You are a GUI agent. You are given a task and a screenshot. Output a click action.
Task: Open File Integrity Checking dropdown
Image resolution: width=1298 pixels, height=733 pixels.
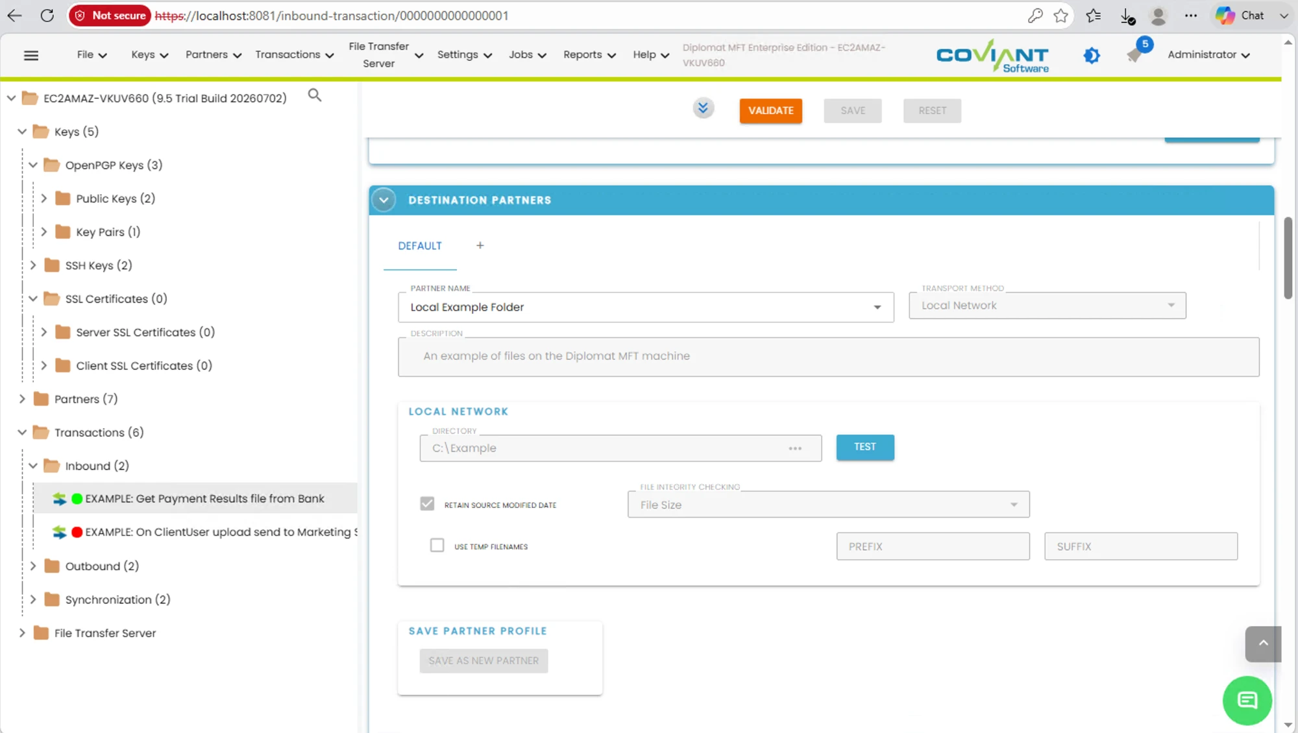click(x=828, y=505)
